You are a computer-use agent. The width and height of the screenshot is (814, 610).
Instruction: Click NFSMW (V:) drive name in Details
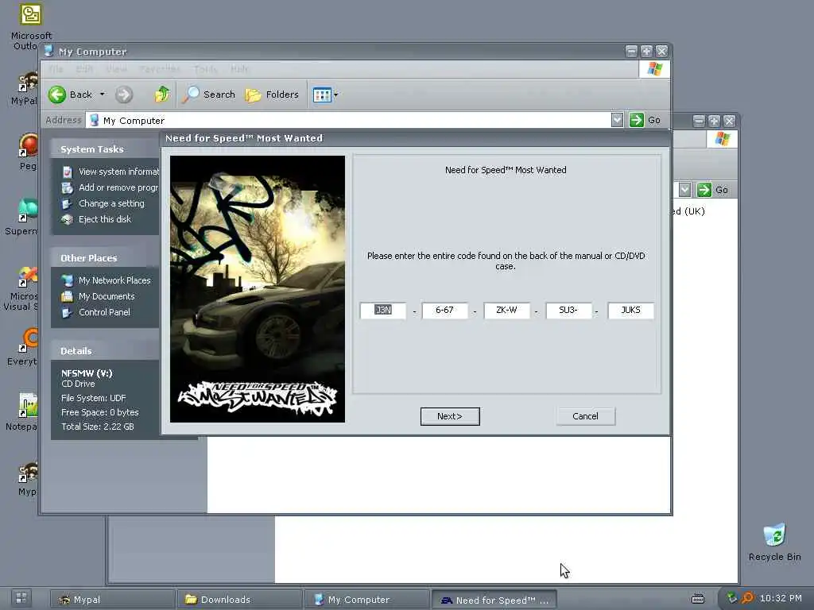[x=87, y=373]
